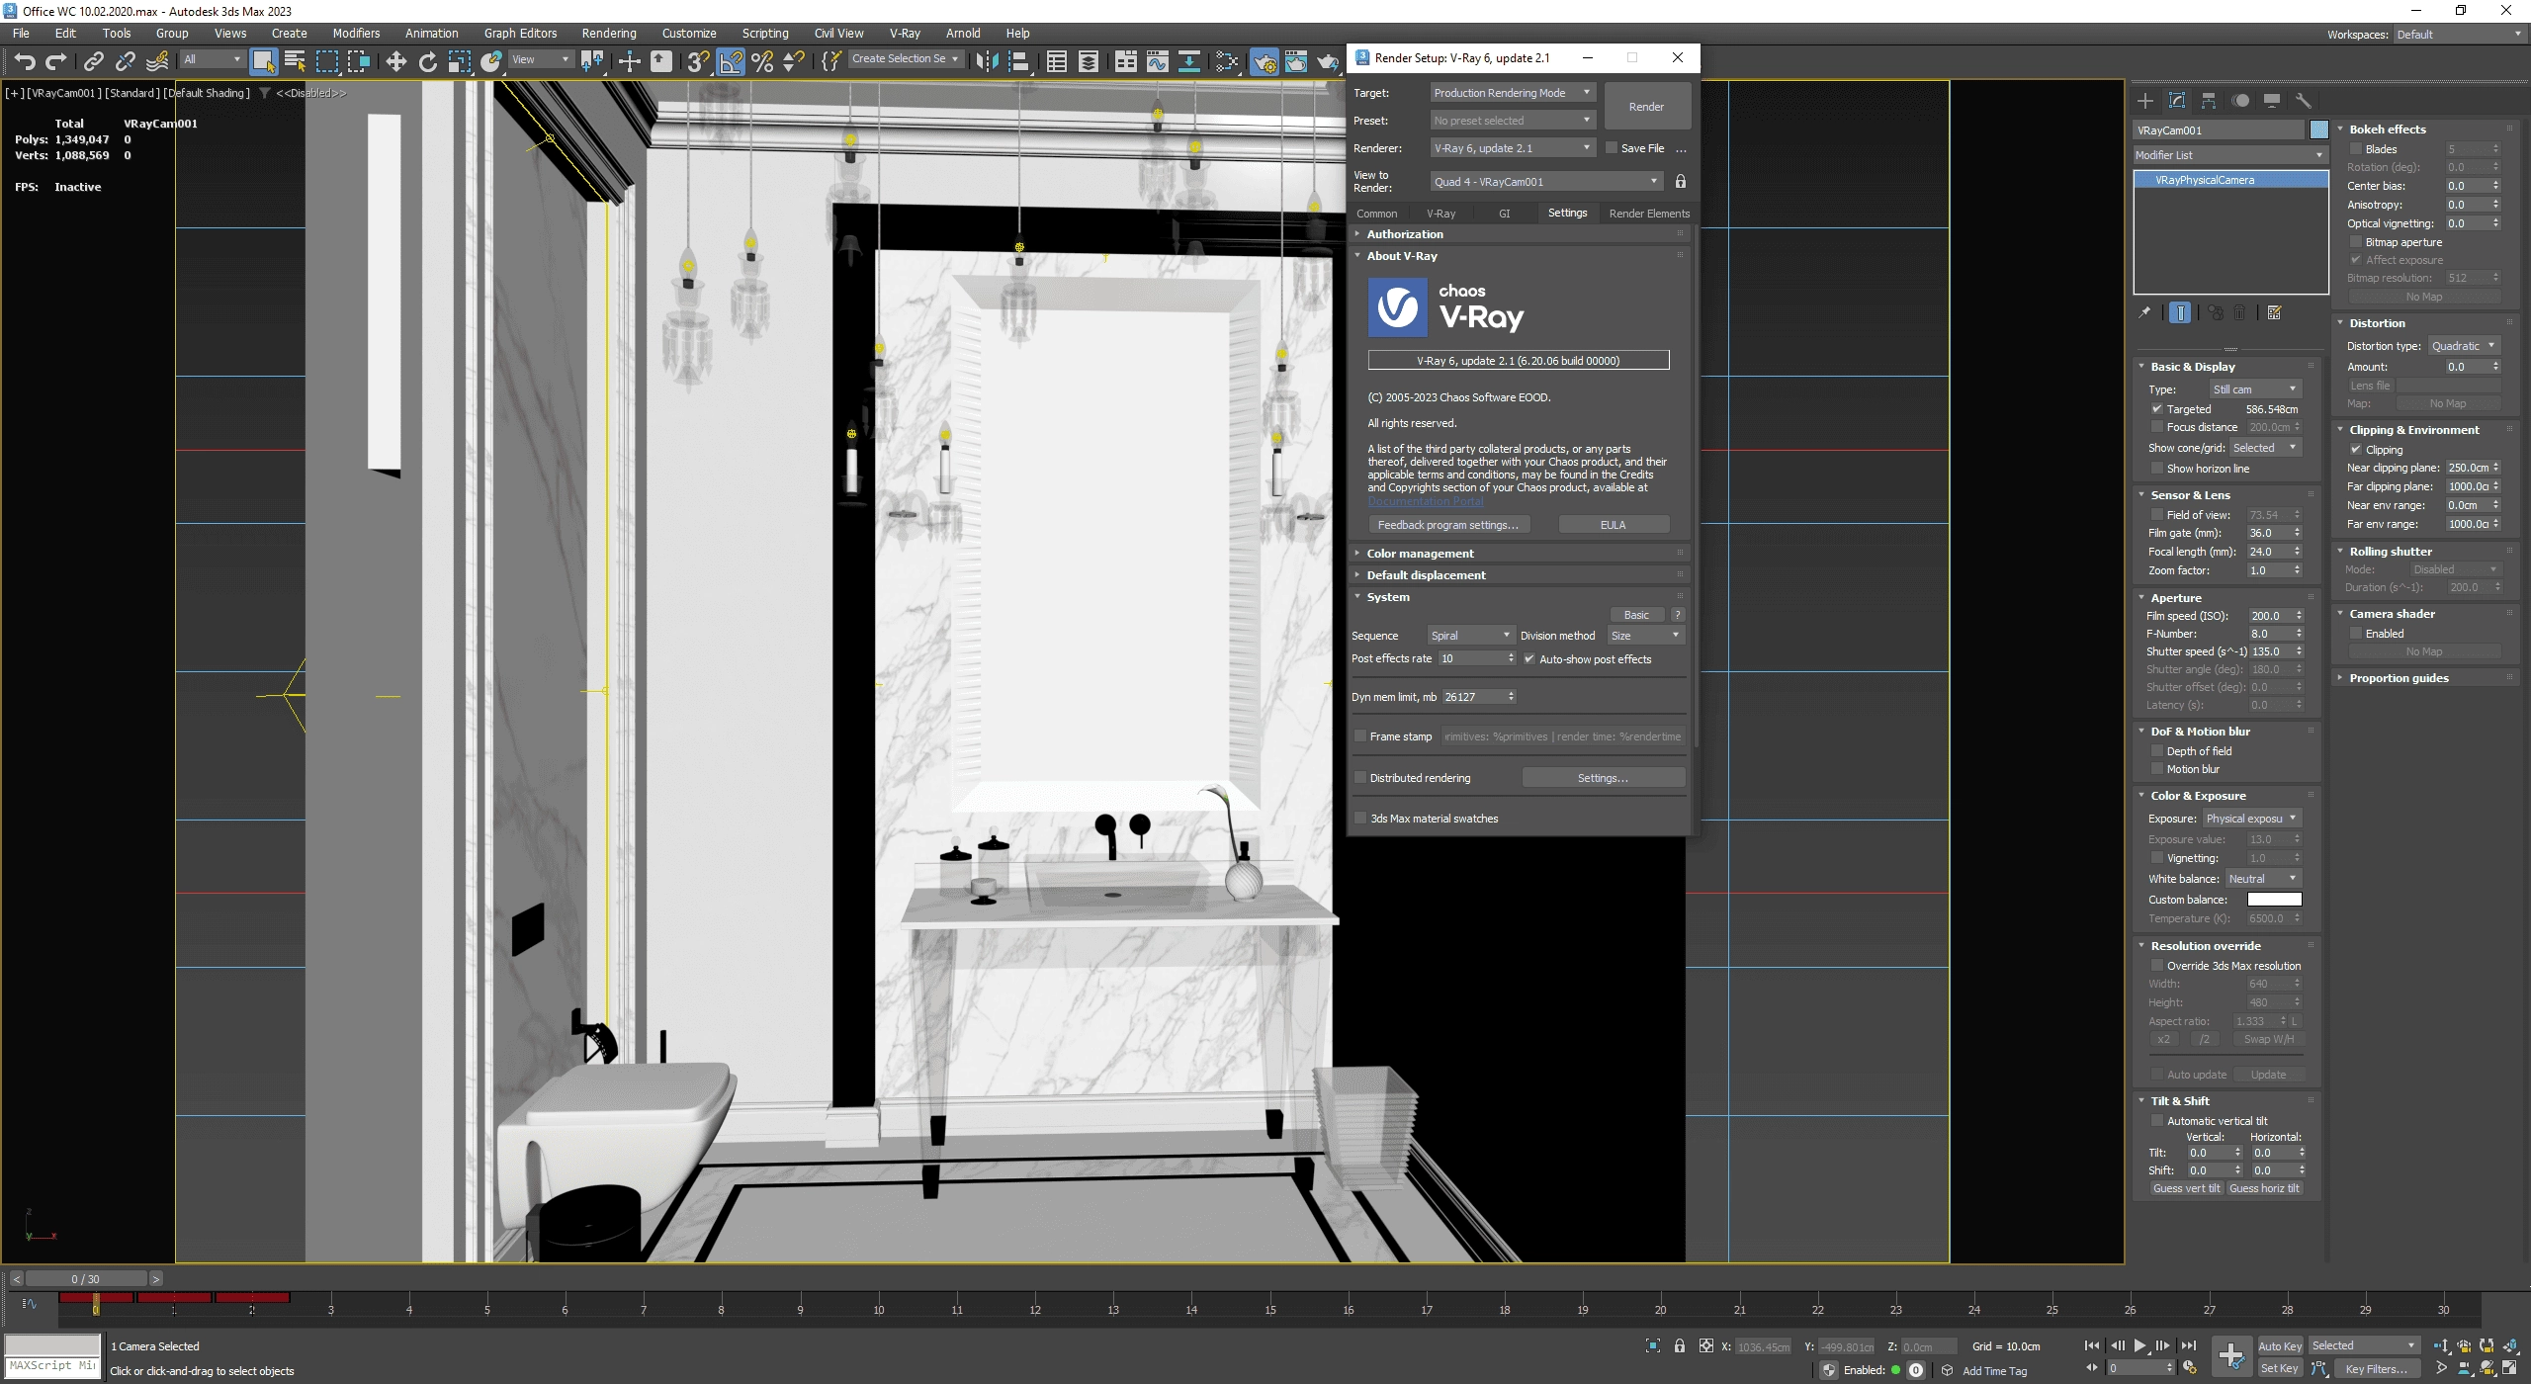Click the Redo arrow in the main toolbar

56,62
